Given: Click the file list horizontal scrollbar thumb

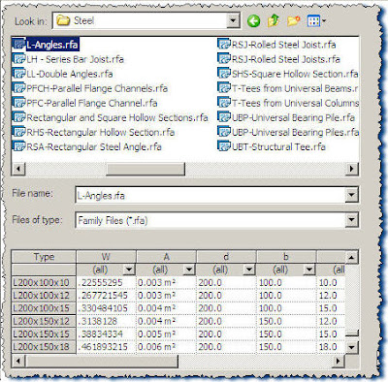Looking at the screenshot, I should [x=145, y=169].
